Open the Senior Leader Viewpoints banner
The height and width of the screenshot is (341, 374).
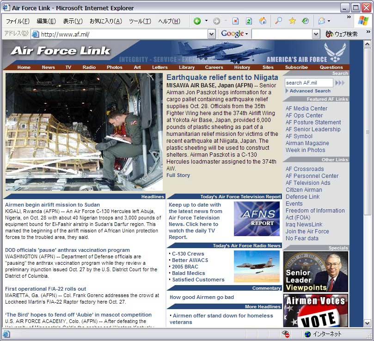[x=316, y=272]
